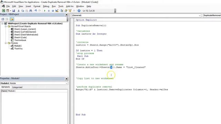Click the Exit Sub code line
Image resolution: width=221 pixels, height=124 pixels.
click(83, 56)
